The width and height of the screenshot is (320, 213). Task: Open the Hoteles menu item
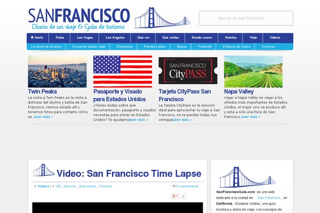point(230,38)
